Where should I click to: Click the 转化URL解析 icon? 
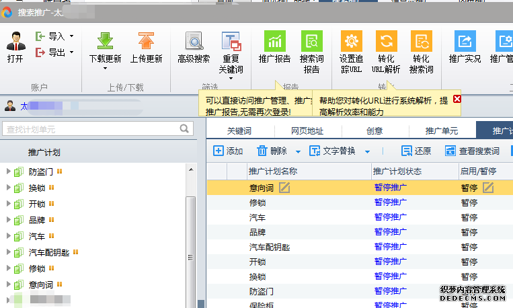coord(386,41)
